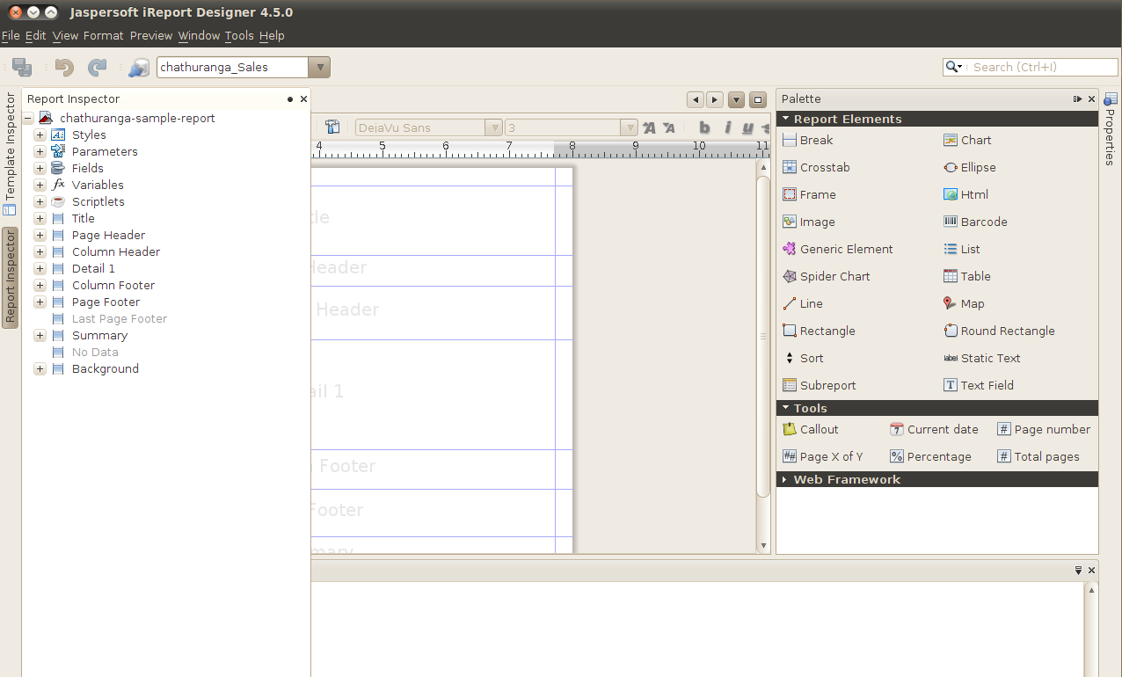Choose the Table palette element
The image size is (1122, 677).
point(967,276)
